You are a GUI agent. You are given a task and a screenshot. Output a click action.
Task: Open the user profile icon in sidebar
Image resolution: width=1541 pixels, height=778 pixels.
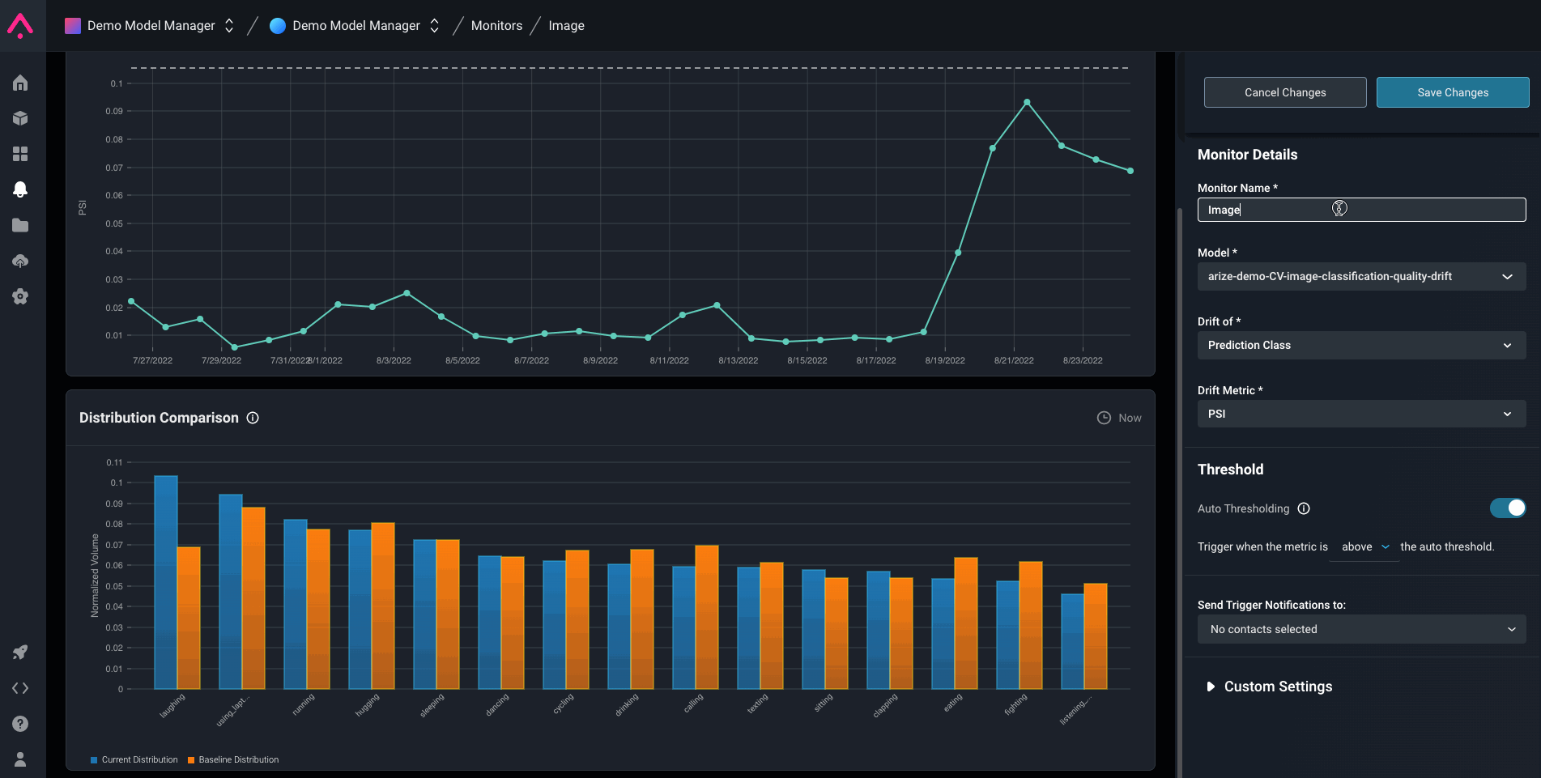click(x=20, y=759)
